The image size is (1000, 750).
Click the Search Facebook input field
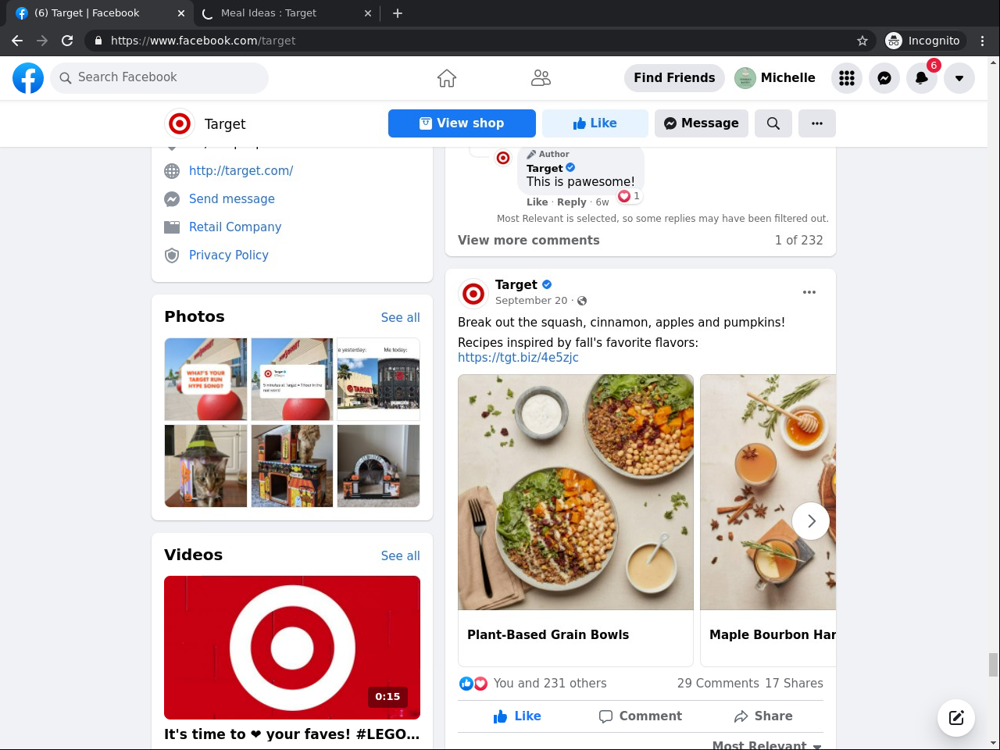(159, 78)
